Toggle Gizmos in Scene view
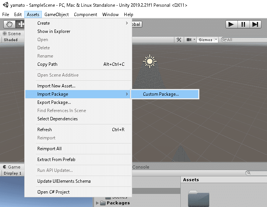The height and width of the screenshot is (207, 267). pyautogui.click(x=205, y=40)
